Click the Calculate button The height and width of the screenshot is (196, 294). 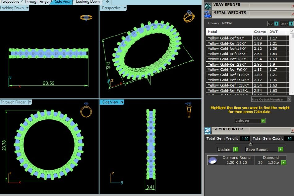click(250, 121)
